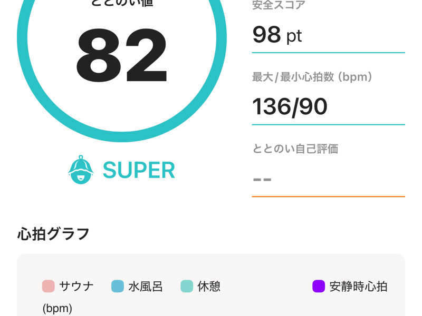Click the 安全スコア label

coord(279,5)
